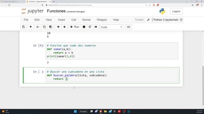
Task: Reload page with browser refresh icon
Action: click(x=9, y=5)
